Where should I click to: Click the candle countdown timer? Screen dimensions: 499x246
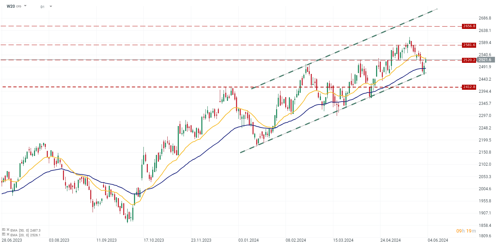pyautogui.click(x=466, y=231)
